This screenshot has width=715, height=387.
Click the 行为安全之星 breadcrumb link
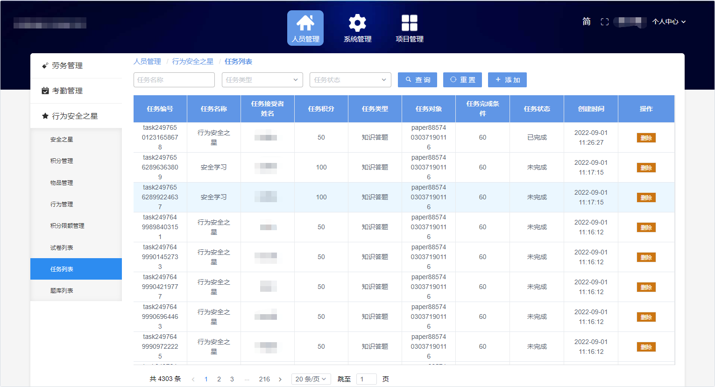(192, 62)
